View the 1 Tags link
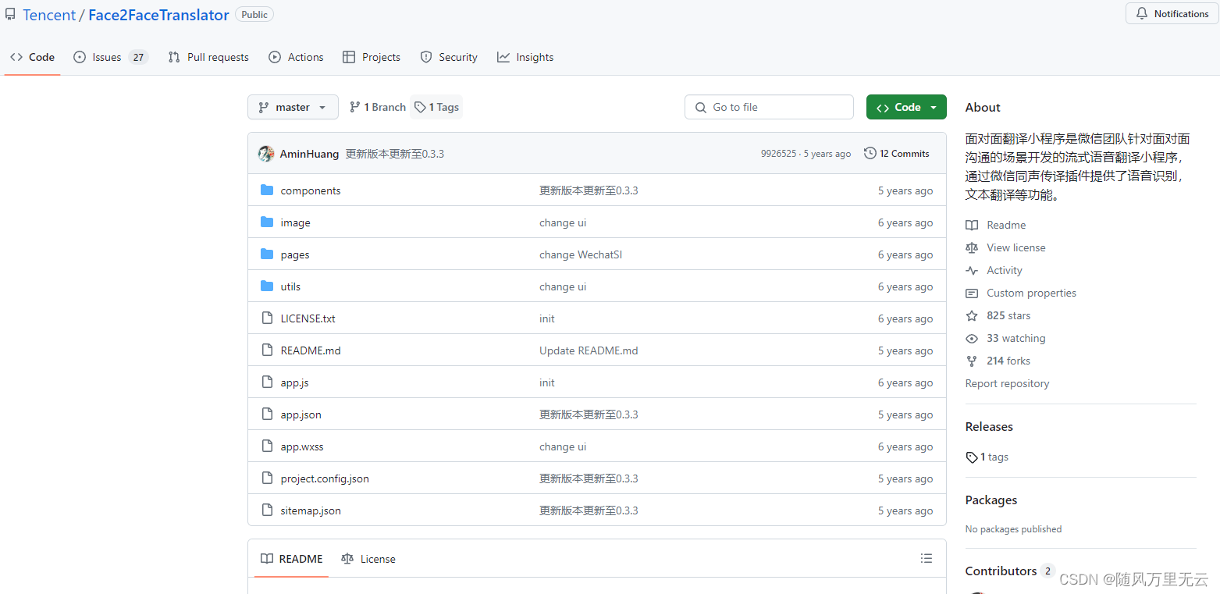 coord(437,107)
